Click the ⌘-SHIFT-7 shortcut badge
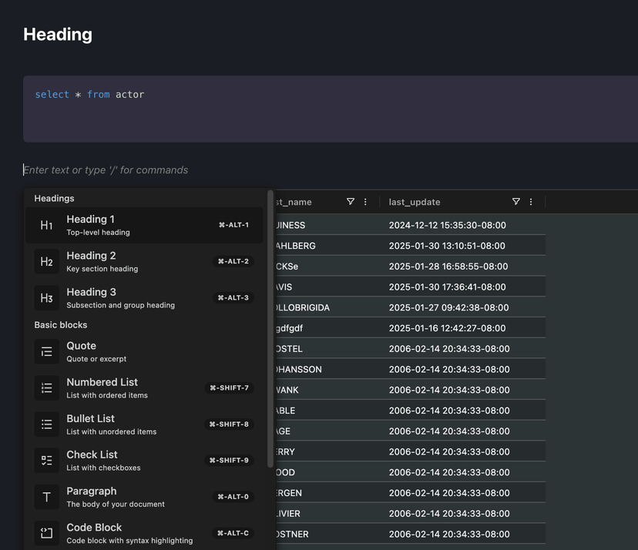Viewport: 638px width, 550px height. point(229,388)
